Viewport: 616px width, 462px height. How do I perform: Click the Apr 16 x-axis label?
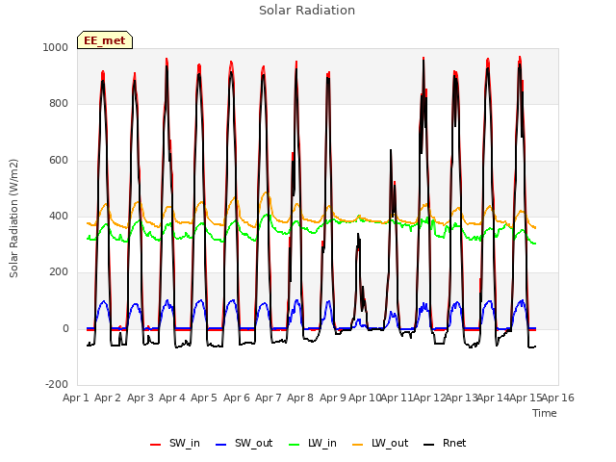(558, 398)
